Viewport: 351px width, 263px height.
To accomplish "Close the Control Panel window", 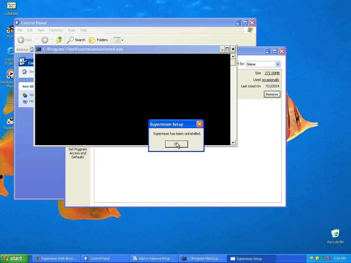I will pyautogui.click(x=252, y=23).
